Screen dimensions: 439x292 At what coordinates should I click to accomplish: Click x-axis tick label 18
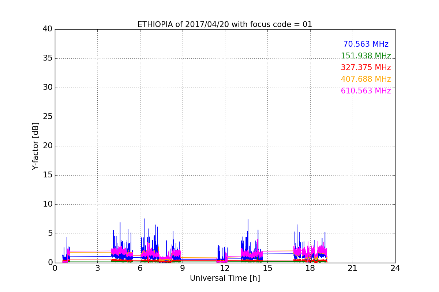[x=310, y=268]
